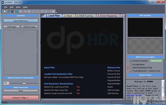
Task: Go to the 4. Tone-Mapping tab
Action: point(108,16)
